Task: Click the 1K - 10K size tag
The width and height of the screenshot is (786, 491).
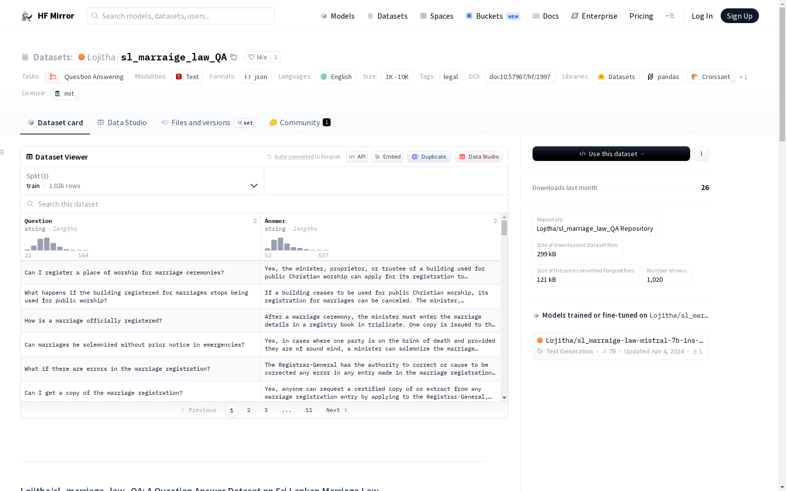Action: point(397,77)
